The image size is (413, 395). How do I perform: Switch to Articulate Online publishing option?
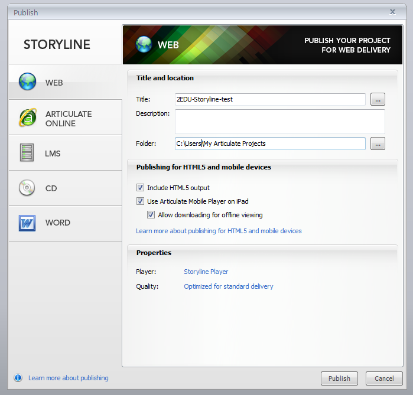point(66,117)
